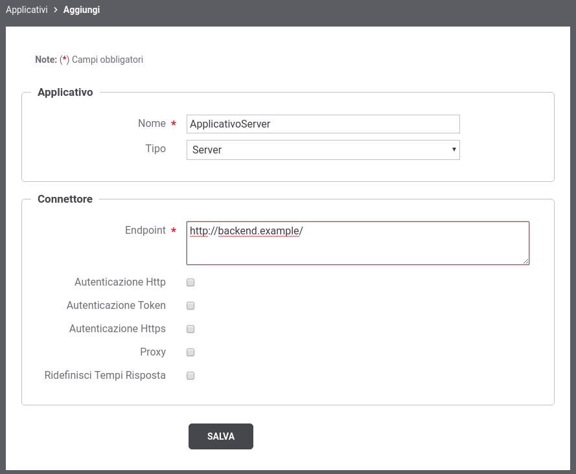Image resolution: width=576 pixels, height=474 pixels.
Task: Click the Autenticazione Http label
Action: 120,282
